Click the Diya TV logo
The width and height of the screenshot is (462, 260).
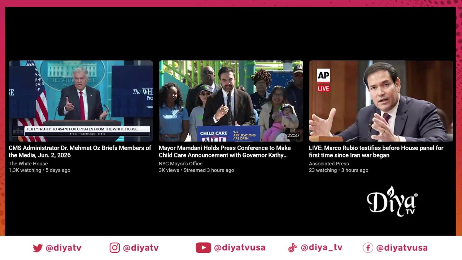[392, 201]
